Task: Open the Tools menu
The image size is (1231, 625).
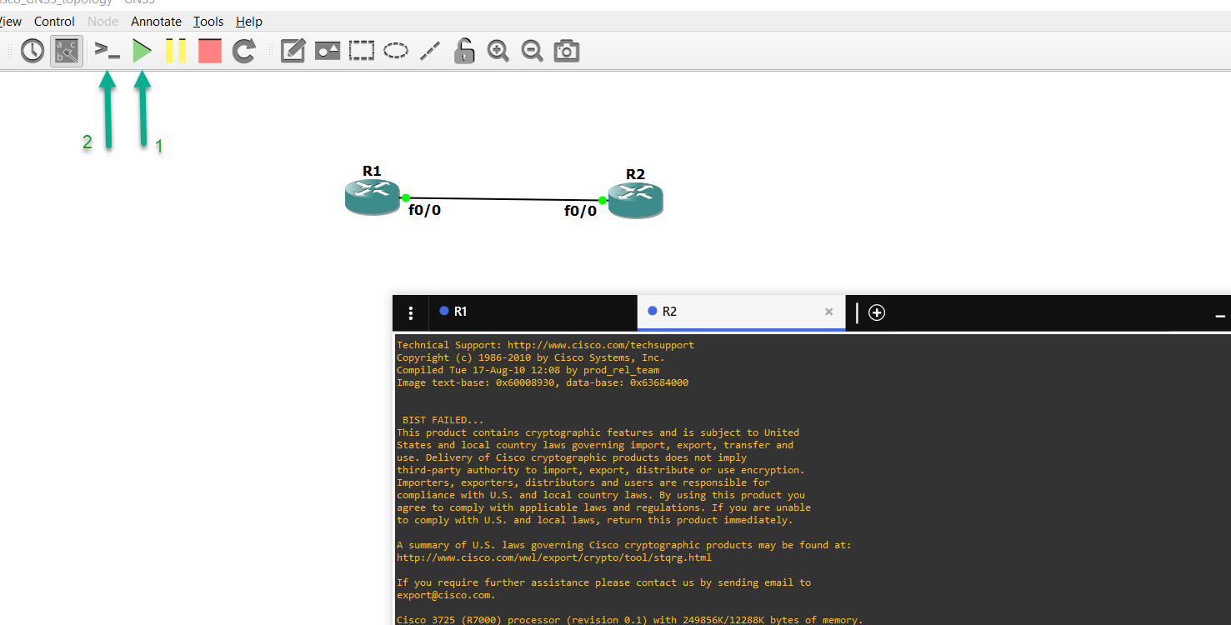Action: 208,22
